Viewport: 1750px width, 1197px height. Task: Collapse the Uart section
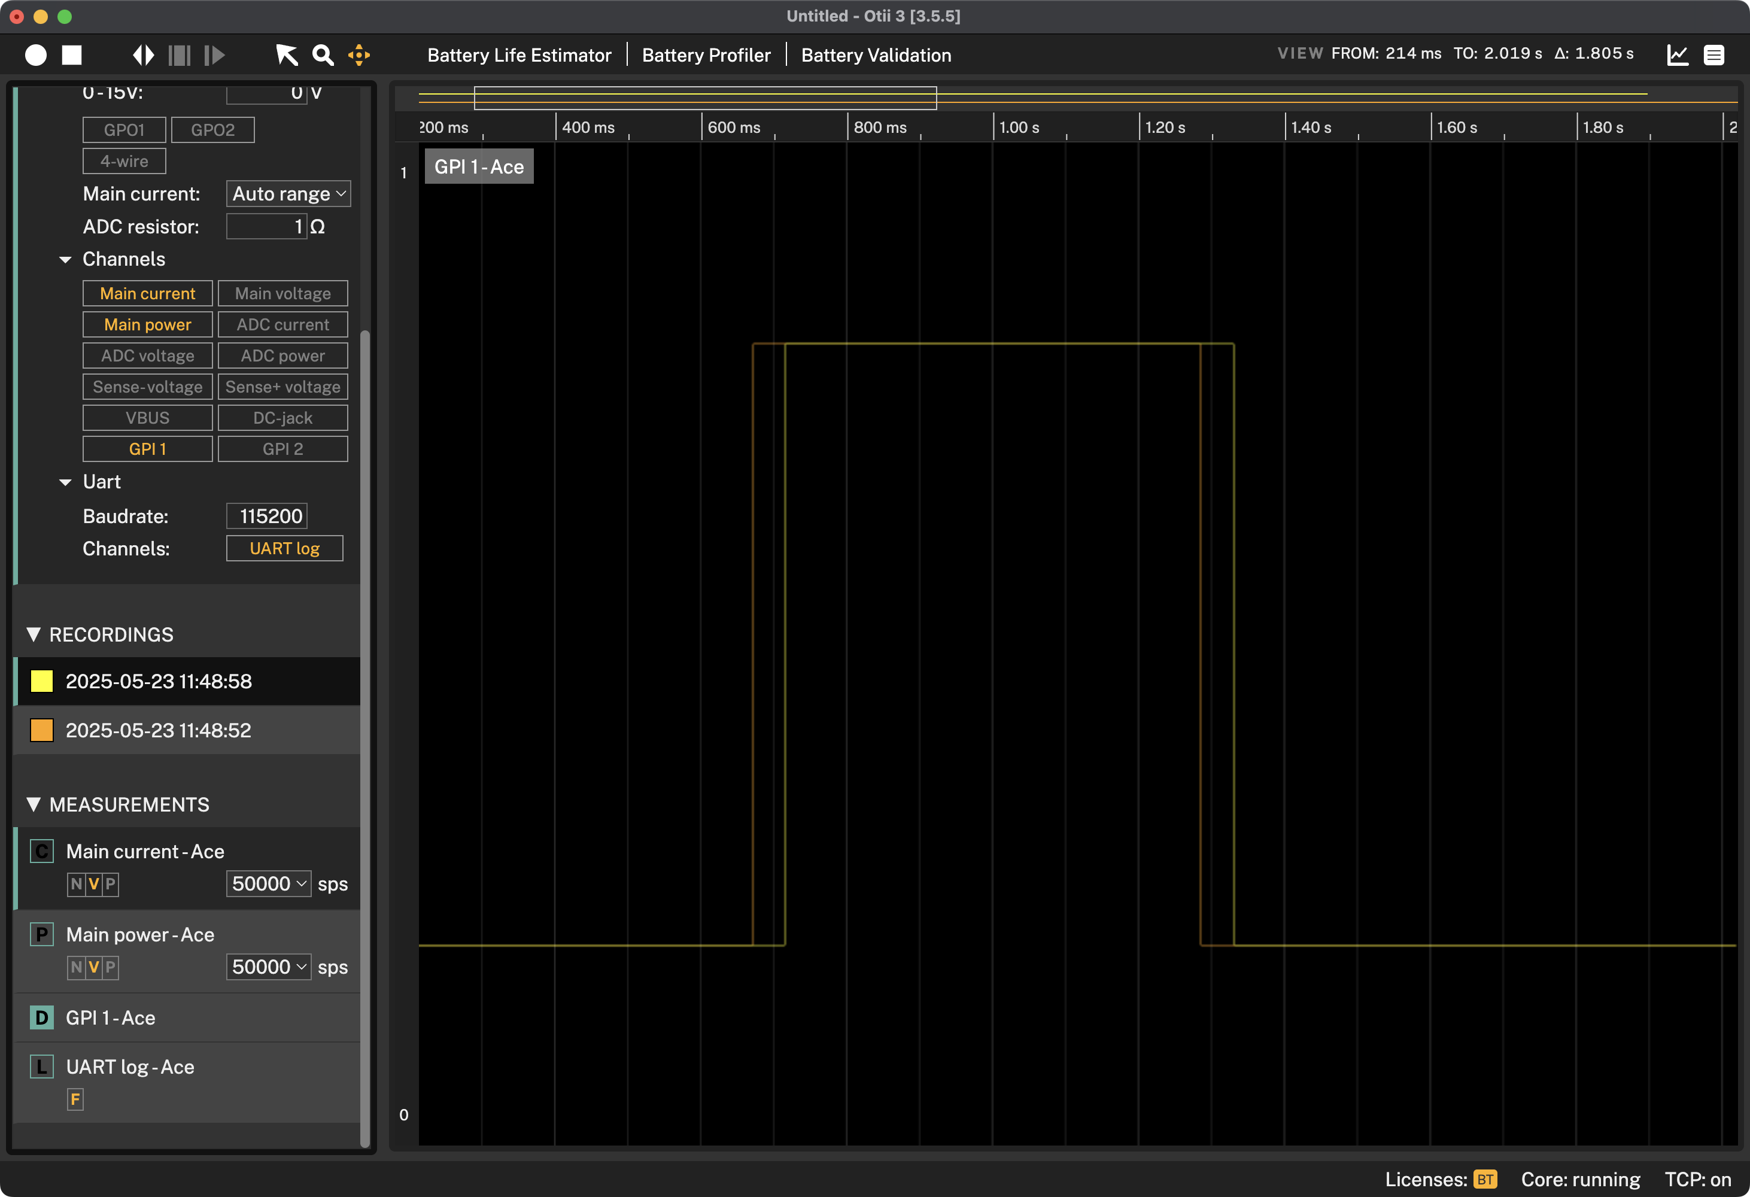click(x=65, y=482)
